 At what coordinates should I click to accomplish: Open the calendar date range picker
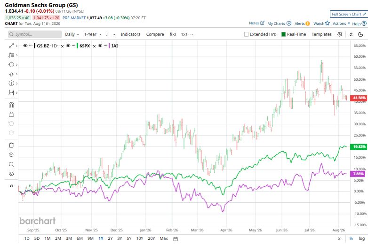pyautogui.click(x=176, y=239)
